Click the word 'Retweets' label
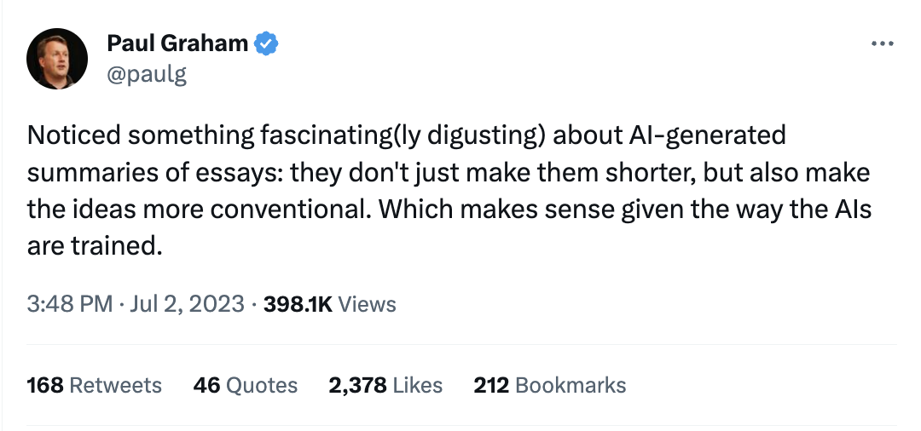This screenshot has width=921, height=431. tap(116, 385)
